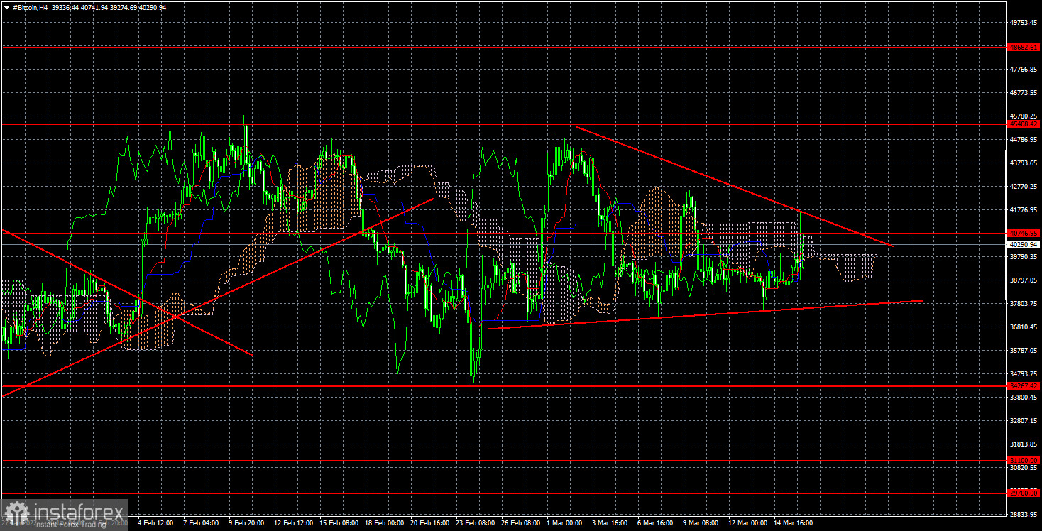Select the #Bitcoin,H4 symbol title text

point(31,7)
